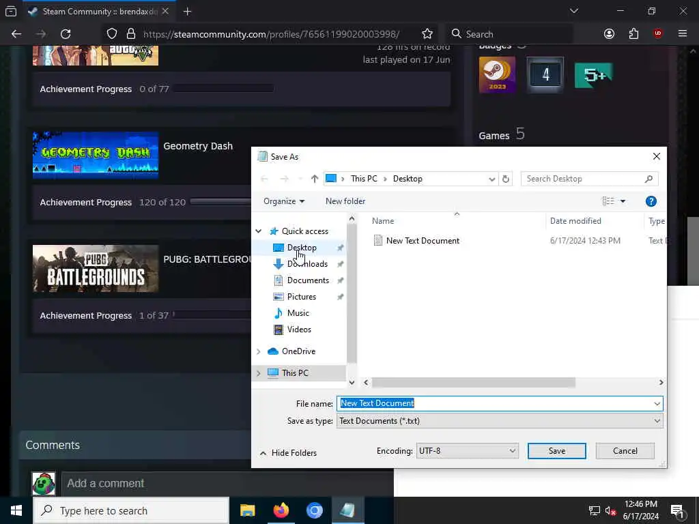
Task: Select Desktop in Quick access
Action: [301, 247]
